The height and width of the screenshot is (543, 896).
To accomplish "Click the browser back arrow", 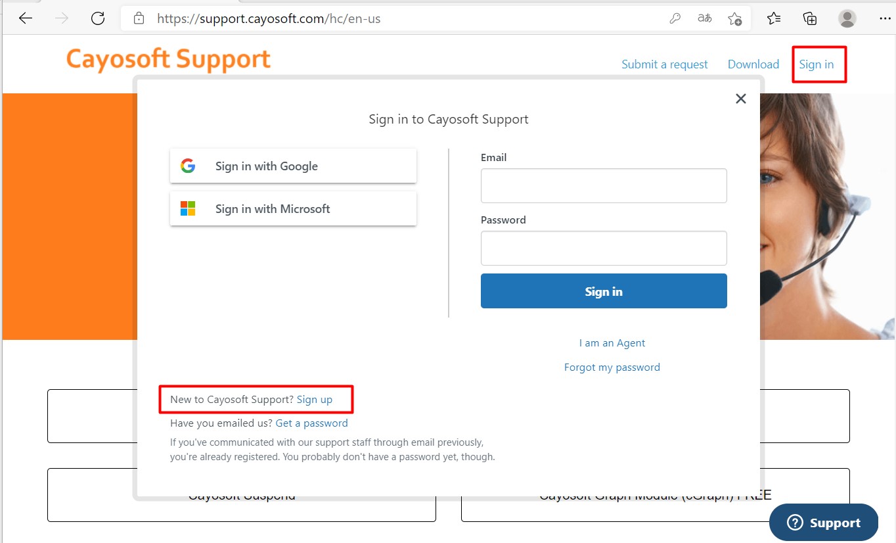I will [x=26, y=18].
